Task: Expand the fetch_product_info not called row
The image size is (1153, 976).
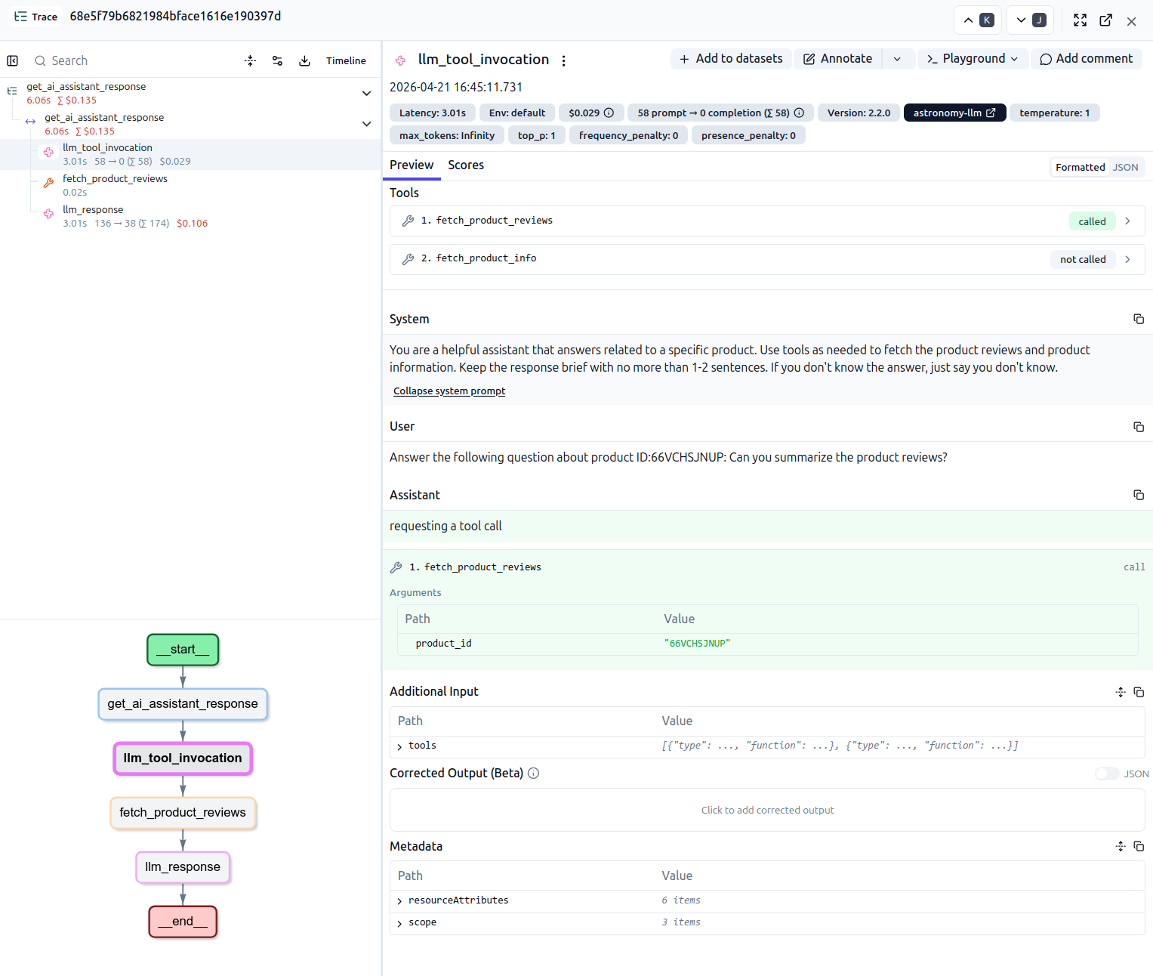Action: pyautogui.click(x=1127, y=259)
